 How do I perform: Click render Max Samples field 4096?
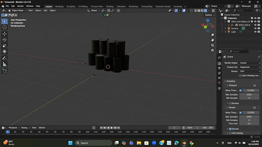pyautogui.click(x=249, y=117)
